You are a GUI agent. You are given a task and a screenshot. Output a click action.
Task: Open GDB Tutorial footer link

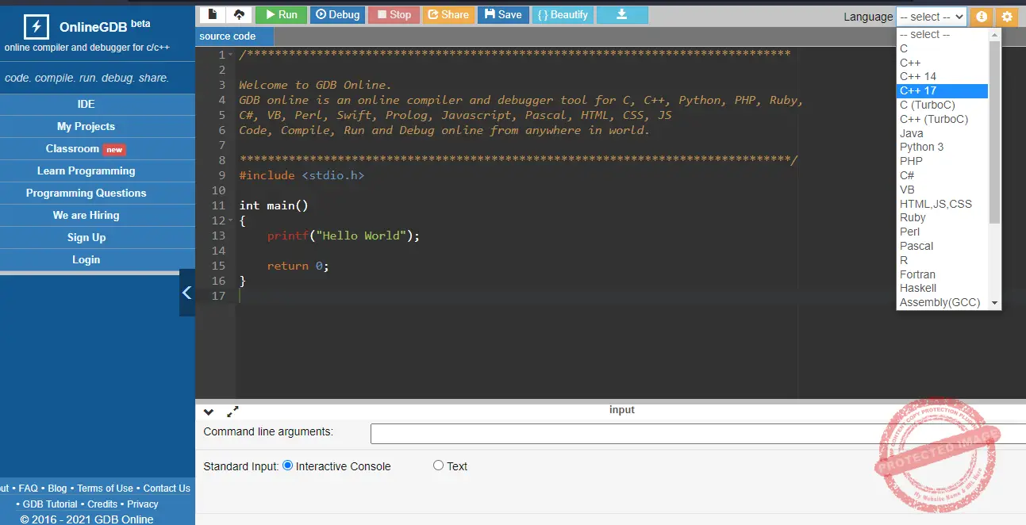50,504
